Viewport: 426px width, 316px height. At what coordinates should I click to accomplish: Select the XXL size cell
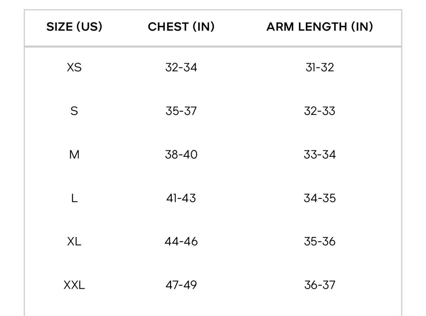(x=74, y=285)
